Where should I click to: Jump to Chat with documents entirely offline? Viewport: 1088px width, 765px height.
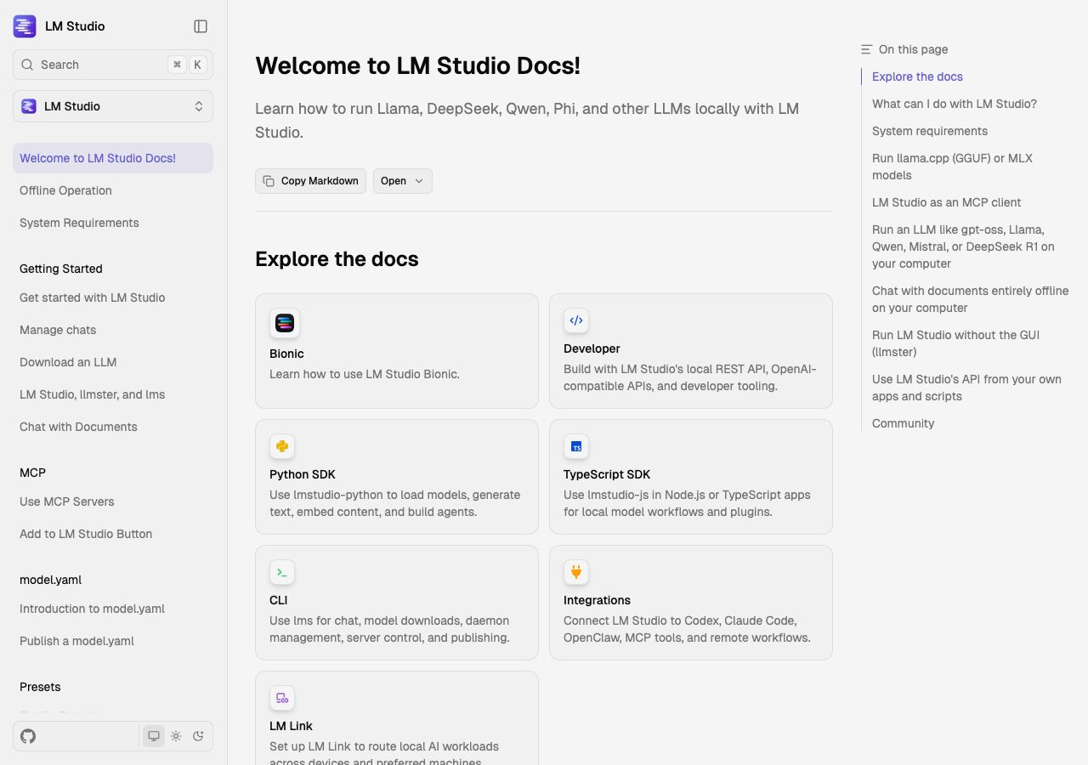click(970, 299)
